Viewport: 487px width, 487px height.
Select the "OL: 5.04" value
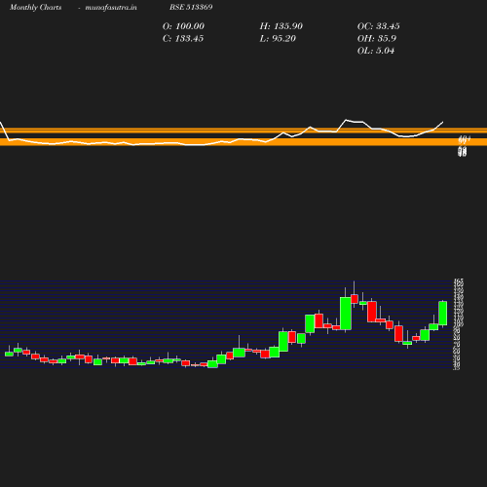(x=376, y=51)
